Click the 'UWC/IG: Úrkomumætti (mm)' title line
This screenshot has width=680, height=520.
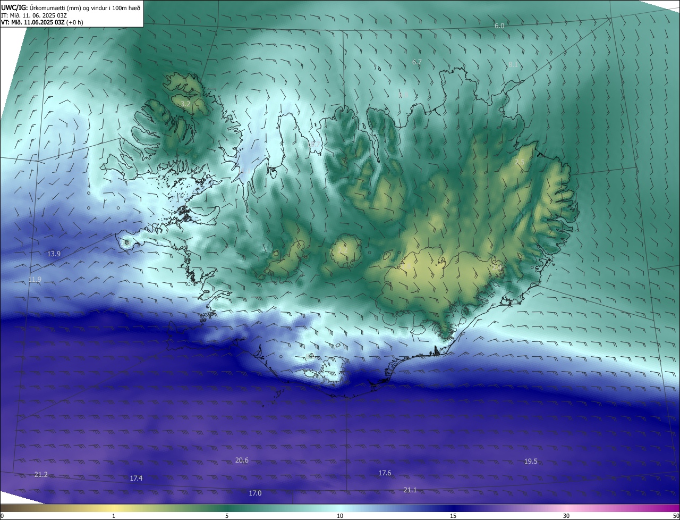pos(71,7)
